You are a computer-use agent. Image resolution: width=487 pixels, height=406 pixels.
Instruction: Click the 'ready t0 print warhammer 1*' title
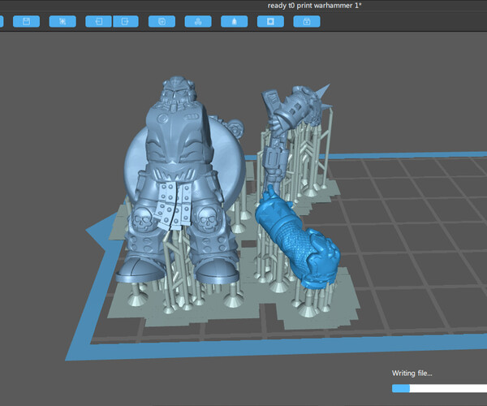(315, 6)
